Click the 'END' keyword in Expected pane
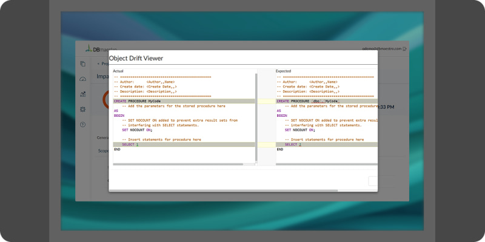This screenshot has height=242, width=485. coord(279,149)
